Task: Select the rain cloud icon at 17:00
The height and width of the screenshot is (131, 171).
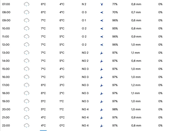Action: pyautogui.click(x=26, y=85)
